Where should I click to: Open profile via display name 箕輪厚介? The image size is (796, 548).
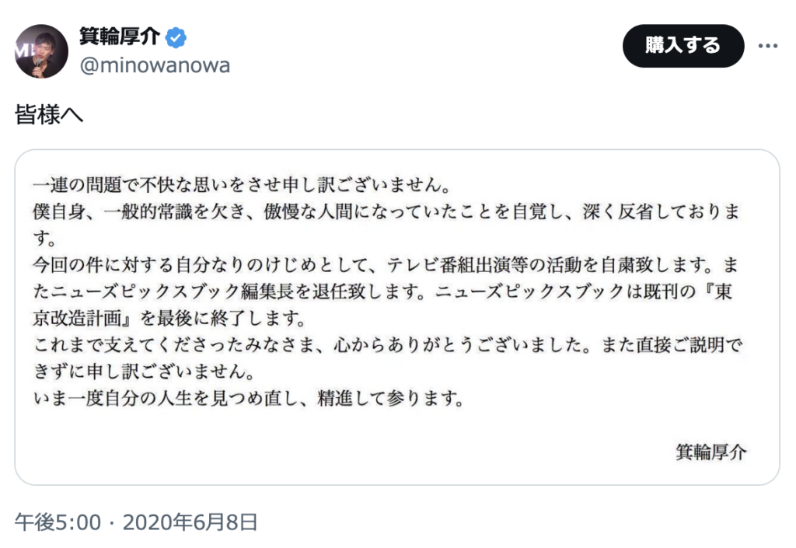click(x=119, y=37)
